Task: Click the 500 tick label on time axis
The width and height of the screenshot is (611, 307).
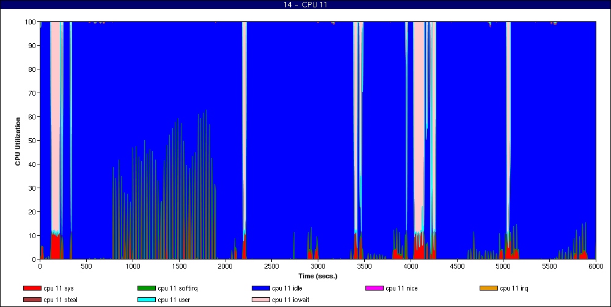Action: (86, 266)
